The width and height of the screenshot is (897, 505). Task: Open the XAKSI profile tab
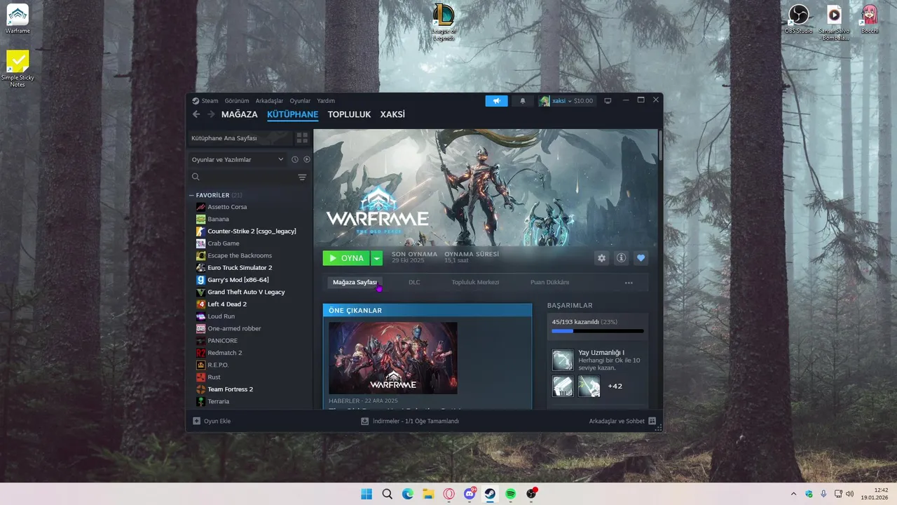click(x=392, y=114)
